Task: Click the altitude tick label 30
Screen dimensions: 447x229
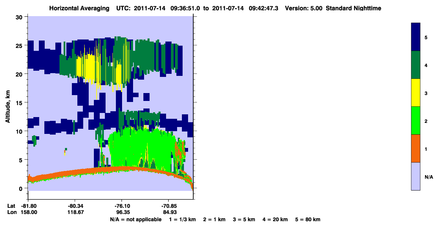Action: [x=20, y=17]
